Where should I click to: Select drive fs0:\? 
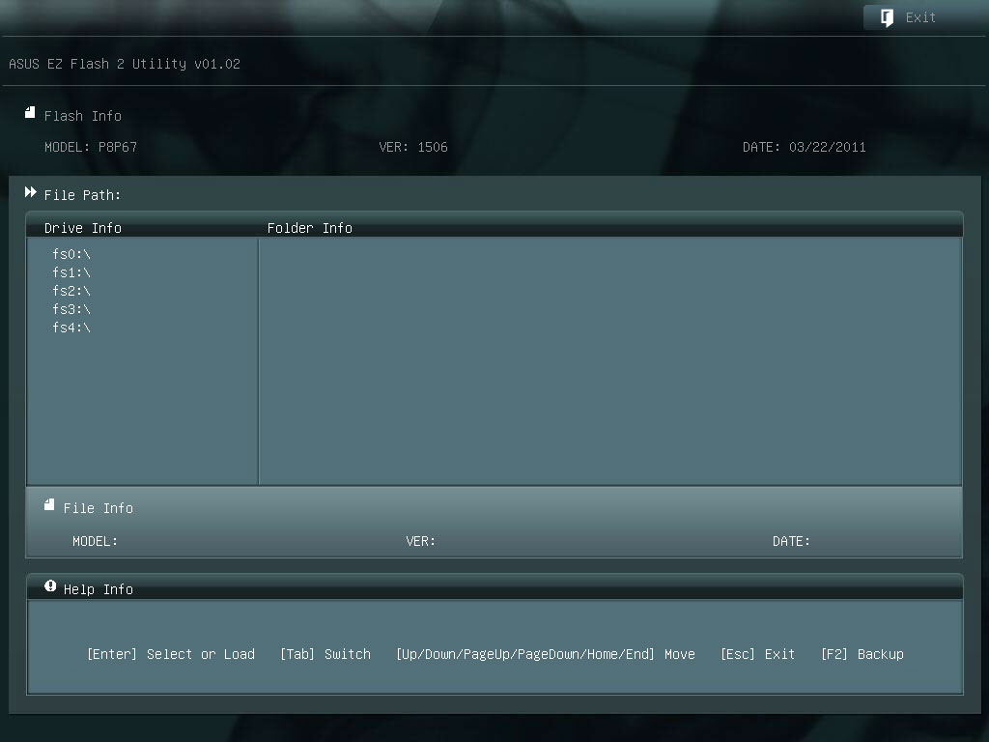71,254
